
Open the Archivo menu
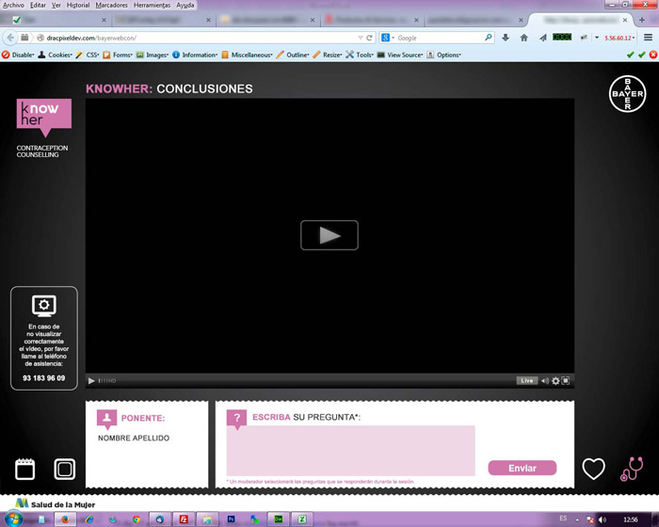point(13,5)
